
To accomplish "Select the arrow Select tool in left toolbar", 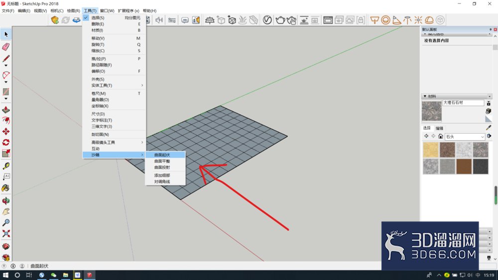I will tap(6, 34).
